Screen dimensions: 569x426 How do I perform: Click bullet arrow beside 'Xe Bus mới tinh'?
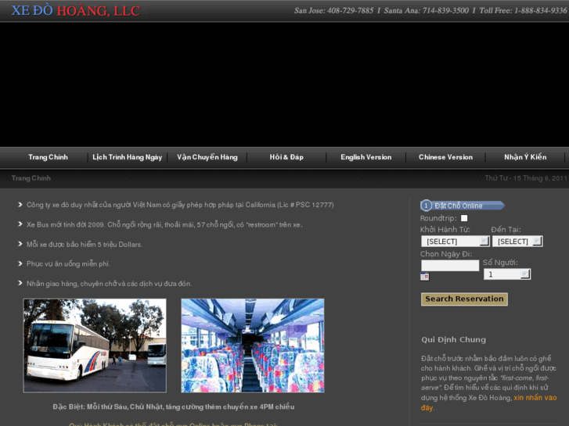coord(20,224)
